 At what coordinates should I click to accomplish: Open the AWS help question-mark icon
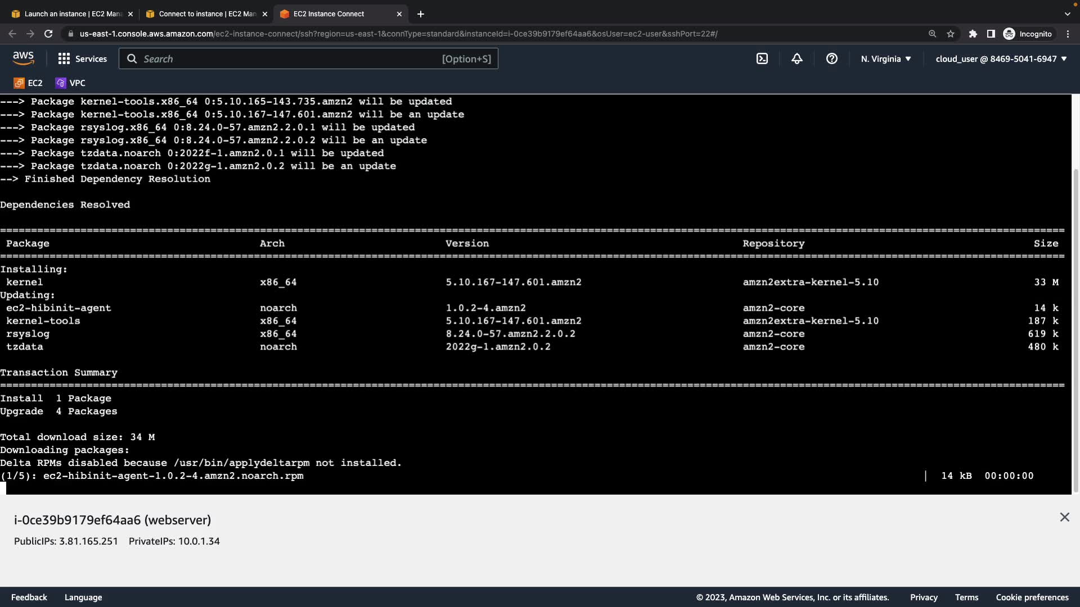click(831, 58)
